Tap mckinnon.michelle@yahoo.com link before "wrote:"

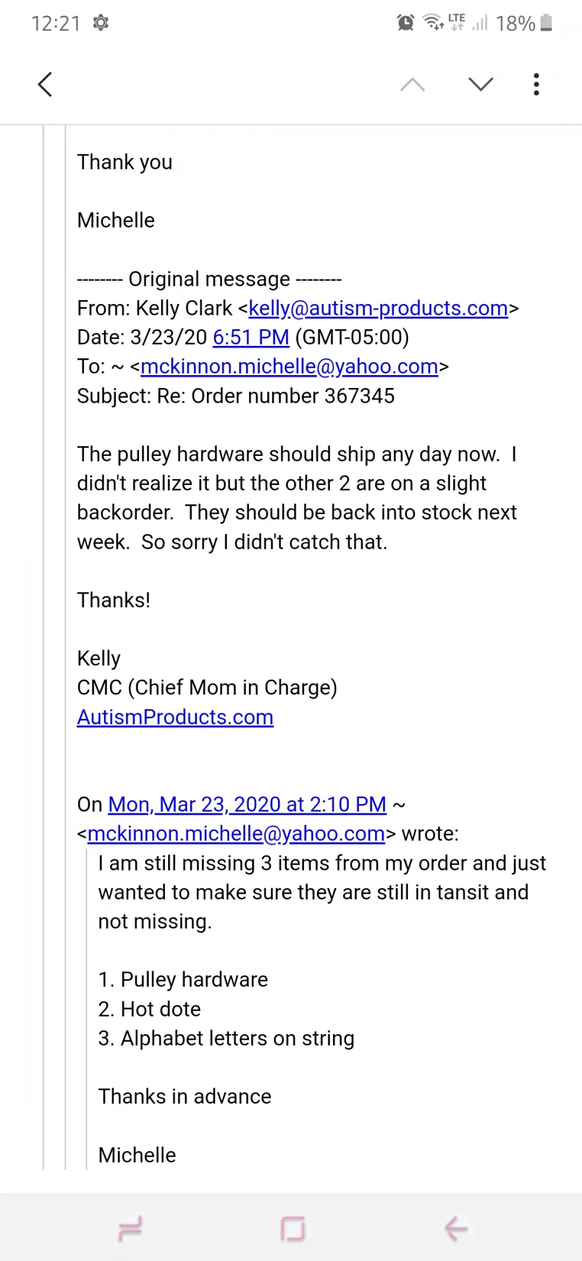[x=236, y=834]
